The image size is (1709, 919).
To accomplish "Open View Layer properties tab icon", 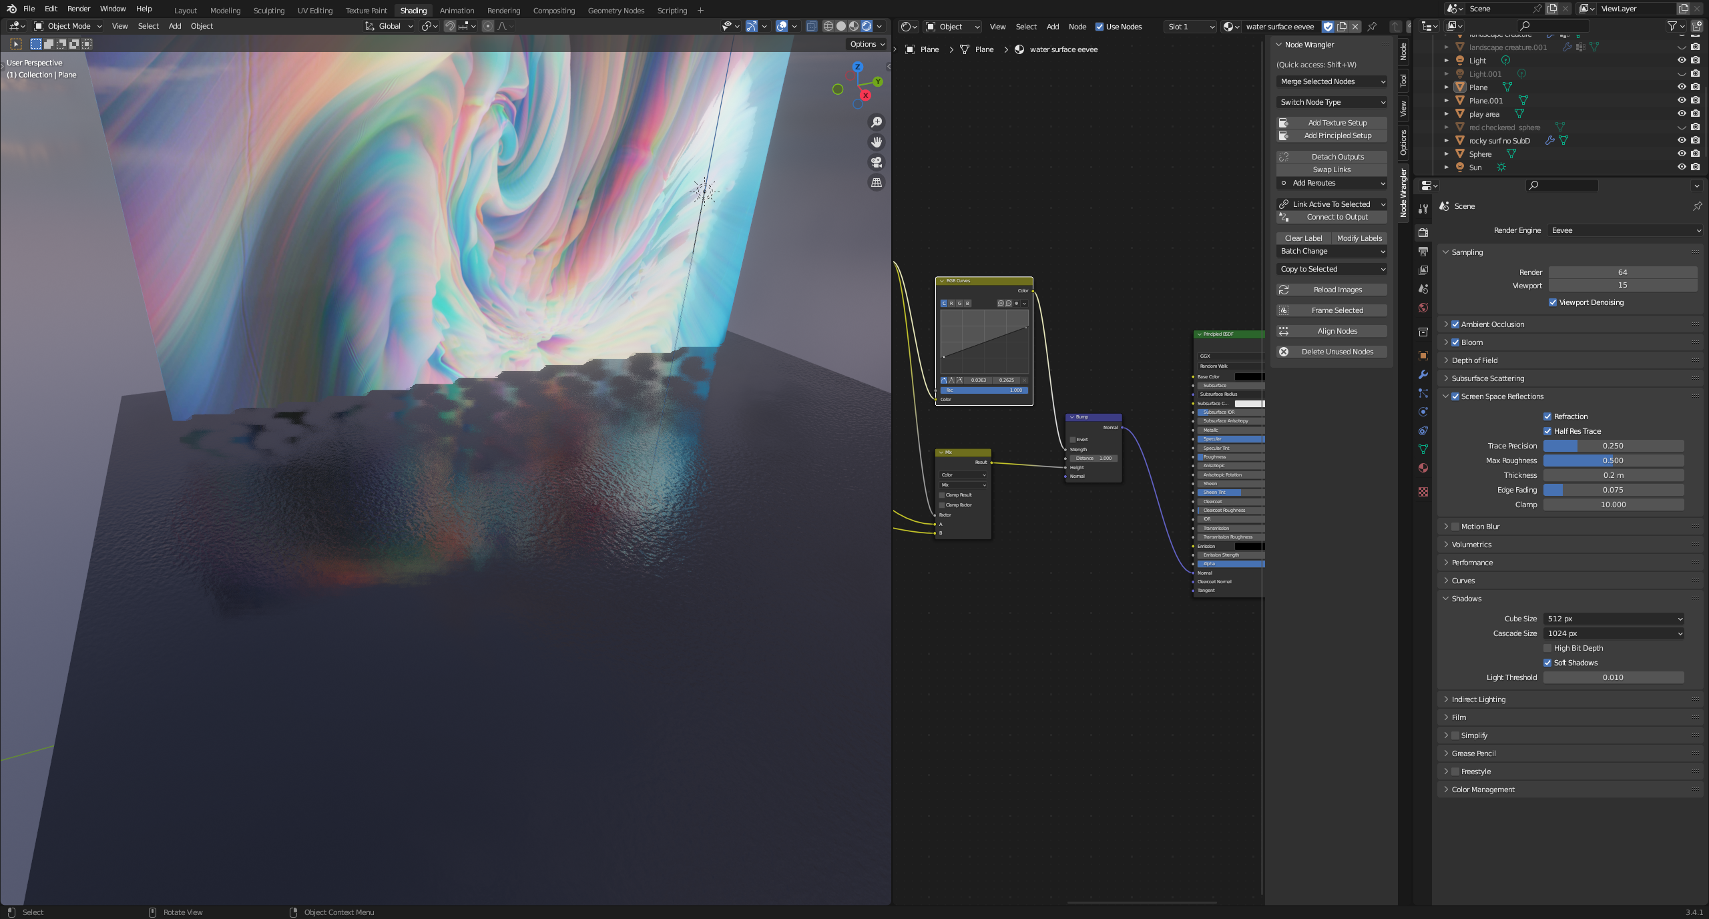I will (x=1423, y=270).
